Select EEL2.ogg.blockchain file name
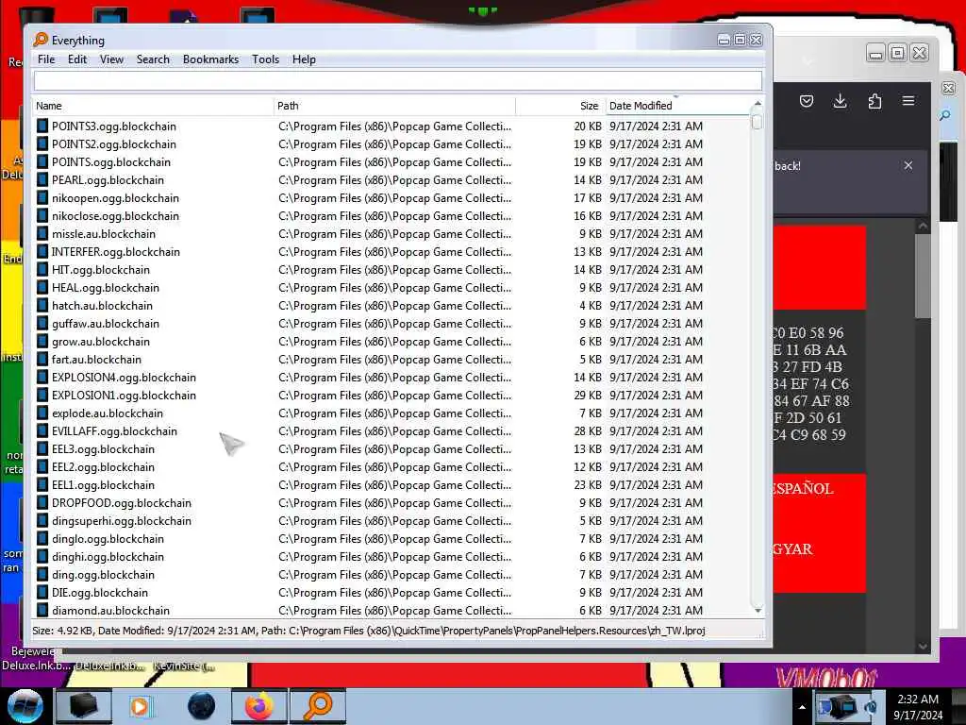Image resolution: width=966 pixels, height=725 pixels. click(x=103, y=466)
